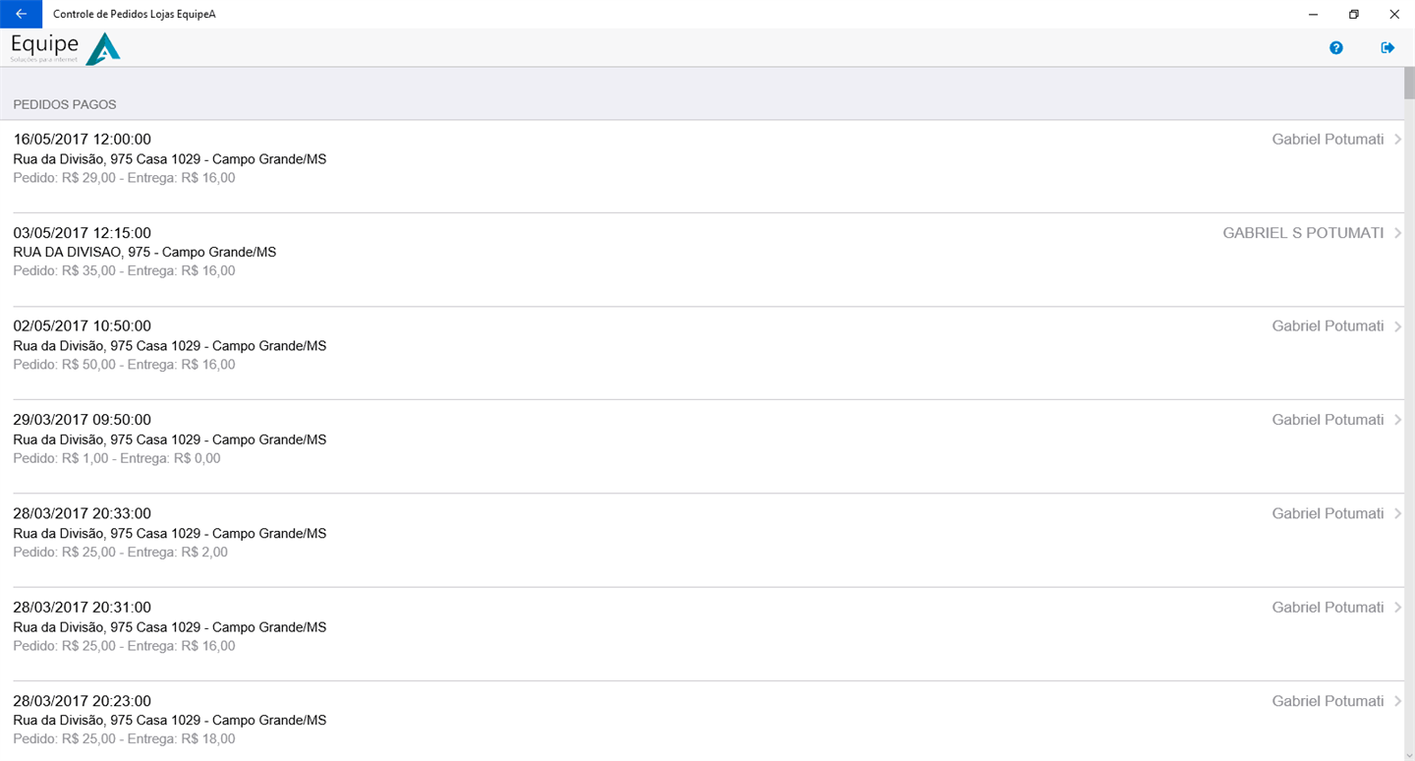Select order with Entrega R$ 2,00
Image resolution: width=1415 pixels, height=761 pixels.
click(120, 553)
